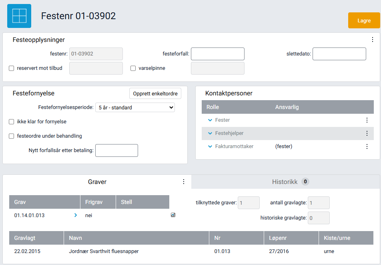381x265 pixels.
Task: Switch to the Historikk tab
Action: (285, 182)
